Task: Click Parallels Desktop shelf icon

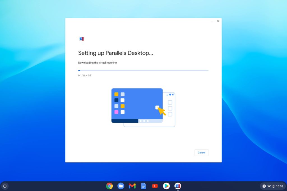Action: point(178,186)
